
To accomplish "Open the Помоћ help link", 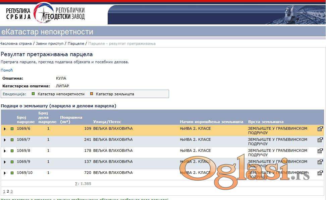I will [6, 70].
